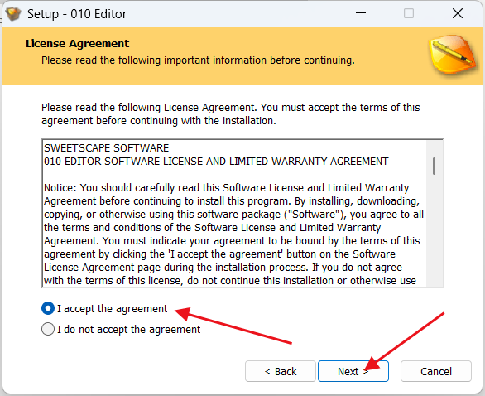The image size is (485, 396).
Task: Click the 'I accept the agreement' label text
Action: click(x=112, y=309)
